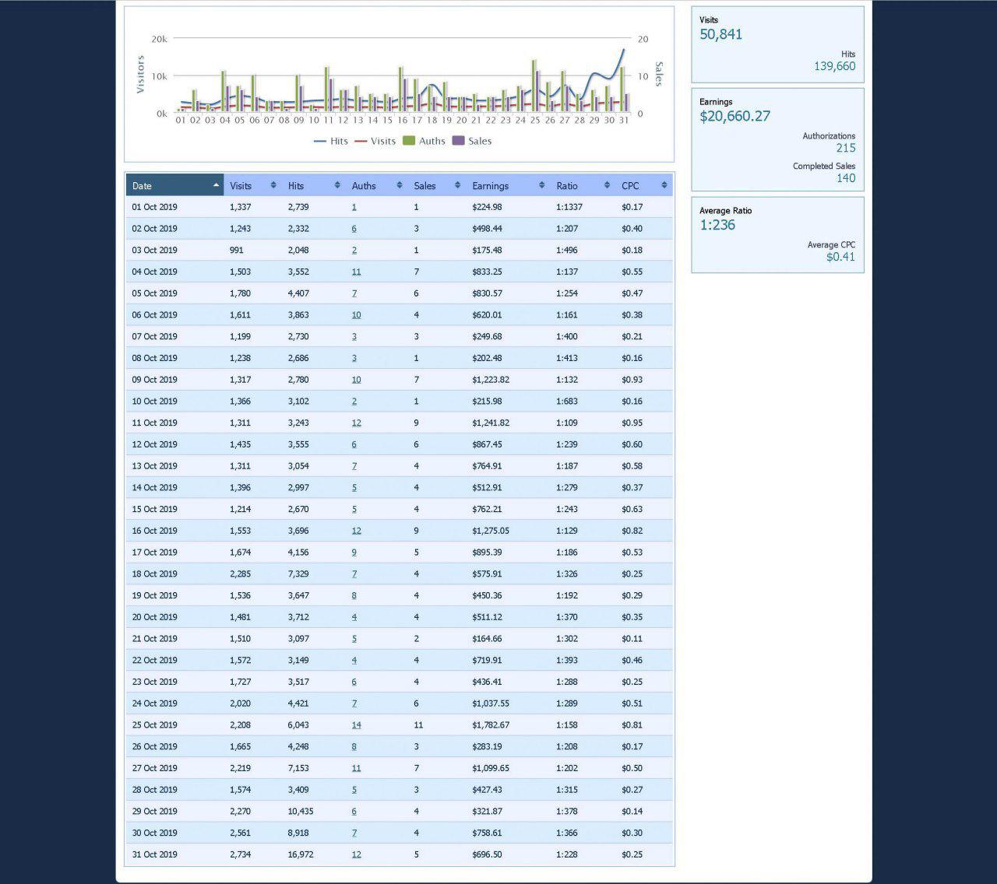This screenshot has width=997, height=884.
Task: Open the 1 auth link for 01 Oct
Action: [354, 208]
